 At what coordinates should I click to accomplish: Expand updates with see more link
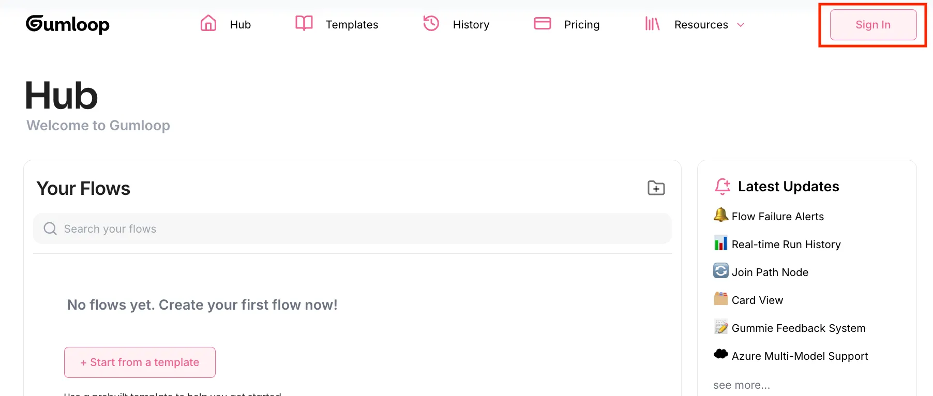click(742, 385)
